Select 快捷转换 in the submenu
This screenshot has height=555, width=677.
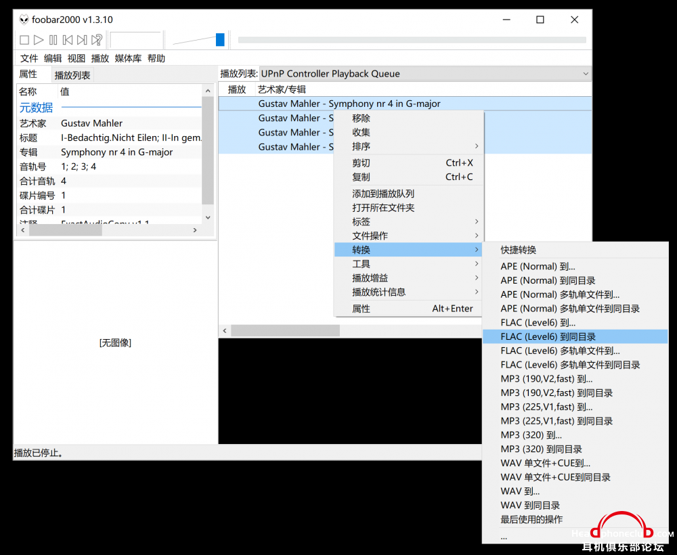tap(575, 250)
